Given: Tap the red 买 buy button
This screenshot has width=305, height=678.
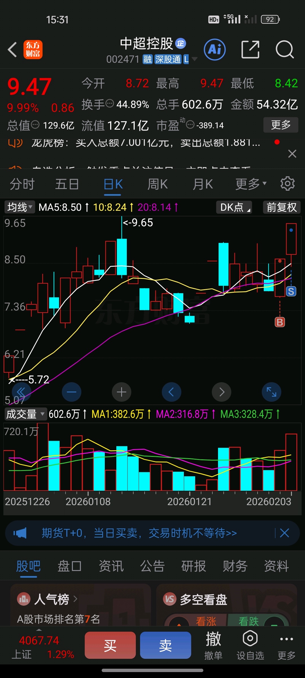Looking at the screenshot, I should pyautogui.click(x=110, y=645).
